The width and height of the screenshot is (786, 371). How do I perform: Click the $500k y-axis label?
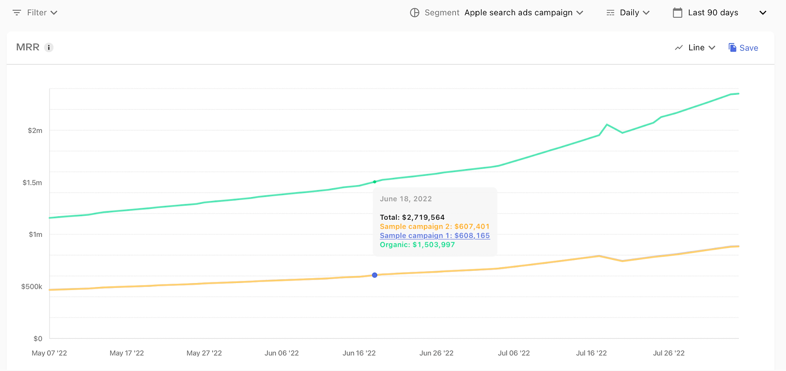coord(32,286)
